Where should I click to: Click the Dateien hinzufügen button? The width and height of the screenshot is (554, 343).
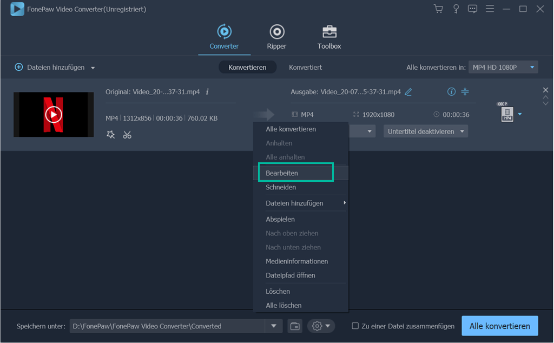56,67
